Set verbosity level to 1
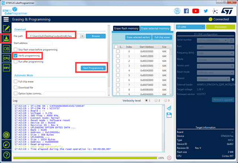238x163 pixels. coord(146,100)
